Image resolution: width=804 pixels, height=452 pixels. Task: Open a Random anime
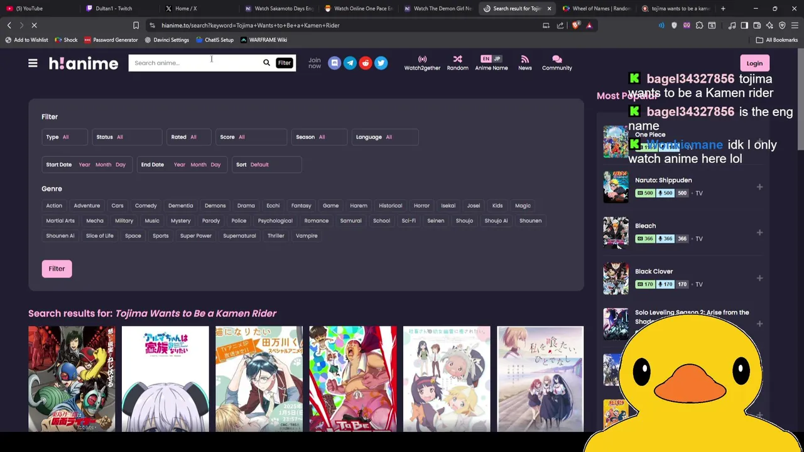[x=457, y=63]
